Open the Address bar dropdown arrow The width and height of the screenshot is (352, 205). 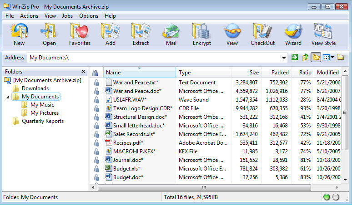click(284, 58)
